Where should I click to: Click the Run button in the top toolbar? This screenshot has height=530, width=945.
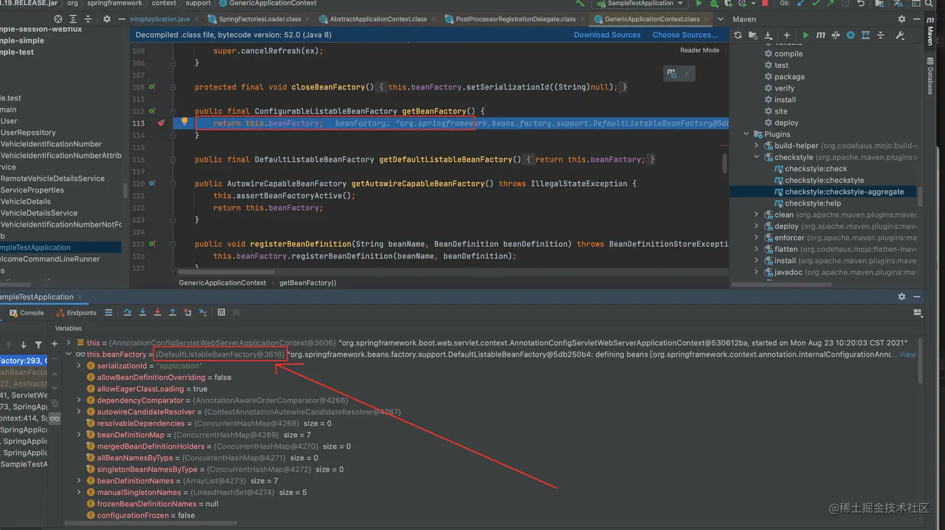pyautogui.click(x=699, y=4)
